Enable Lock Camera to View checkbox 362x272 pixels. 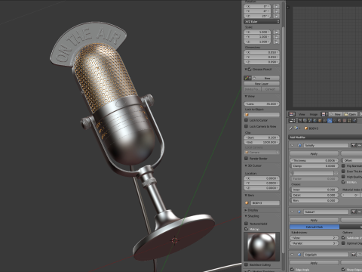(x=247, y=126)
